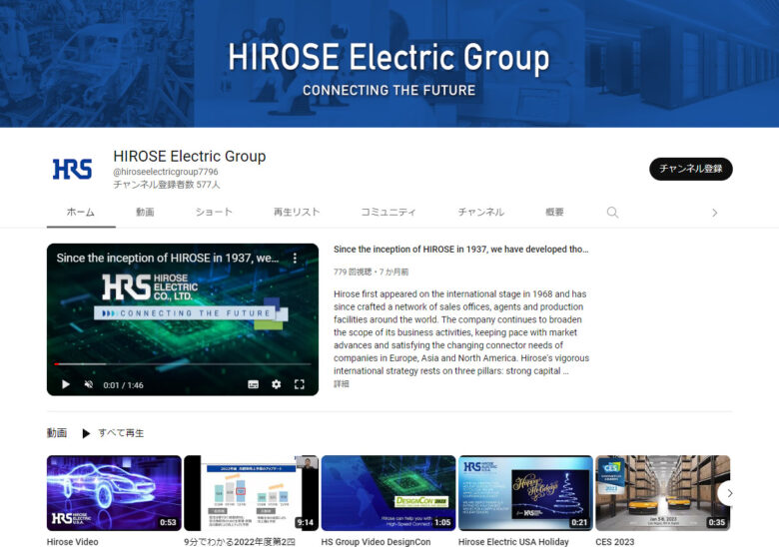
Task: Click the HS Group Video DesignCon title
Action: (x=377, y=542)
